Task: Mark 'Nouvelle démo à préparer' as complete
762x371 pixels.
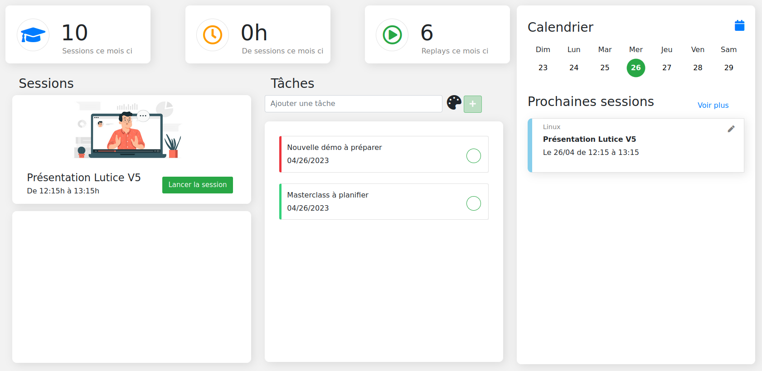Action: (x=474, y=156)
